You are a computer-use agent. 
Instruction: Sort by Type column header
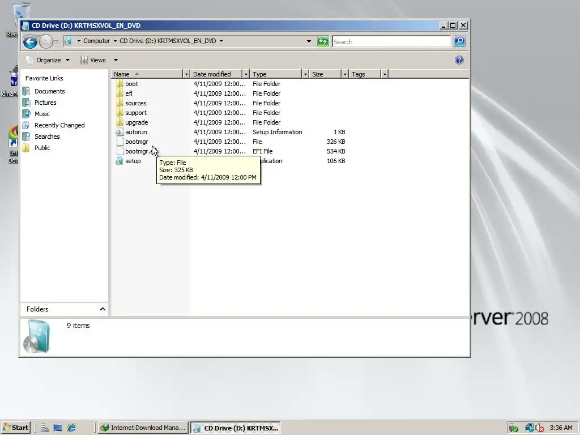tap(276, 74)
